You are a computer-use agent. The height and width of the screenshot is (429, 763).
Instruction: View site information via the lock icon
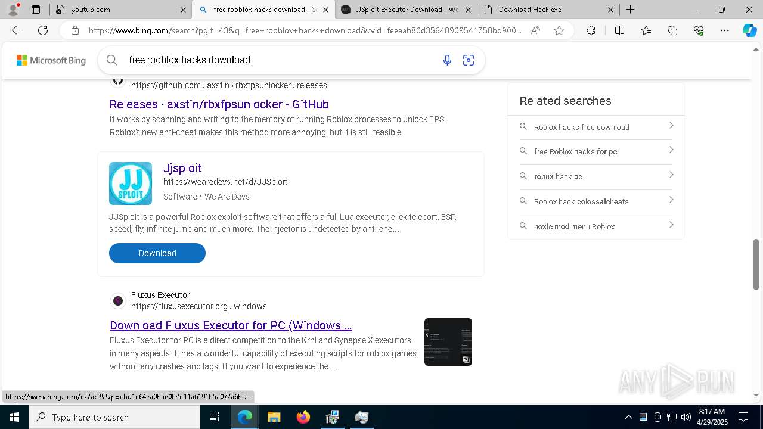75,30
